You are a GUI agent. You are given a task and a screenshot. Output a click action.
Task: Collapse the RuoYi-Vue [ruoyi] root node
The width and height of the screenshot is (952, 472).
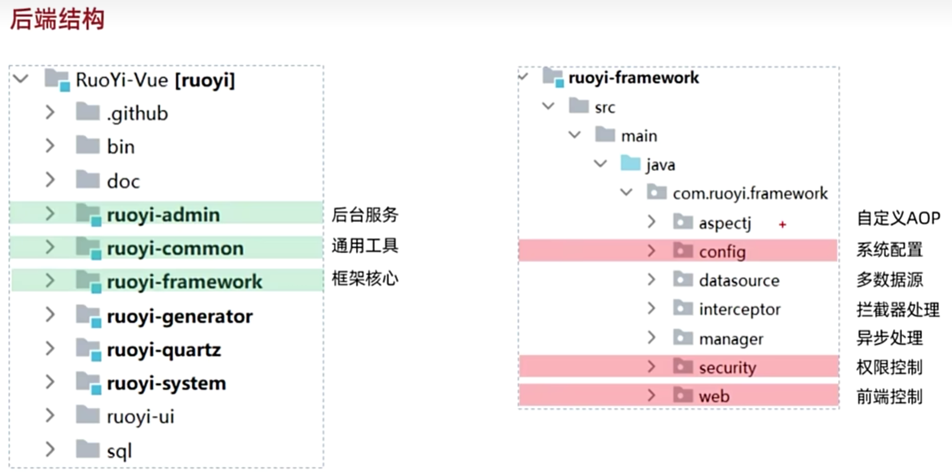21,79
